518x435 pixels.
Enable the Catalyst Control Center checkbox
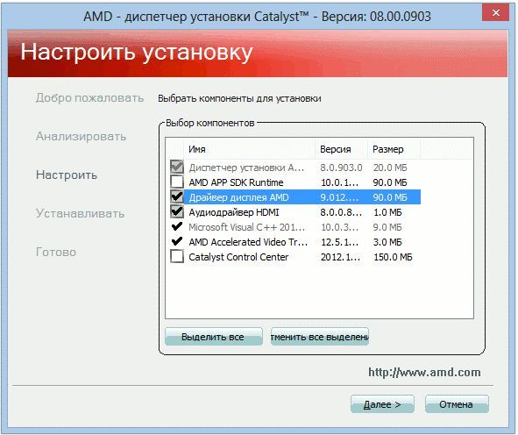click(x=177, y=256)
